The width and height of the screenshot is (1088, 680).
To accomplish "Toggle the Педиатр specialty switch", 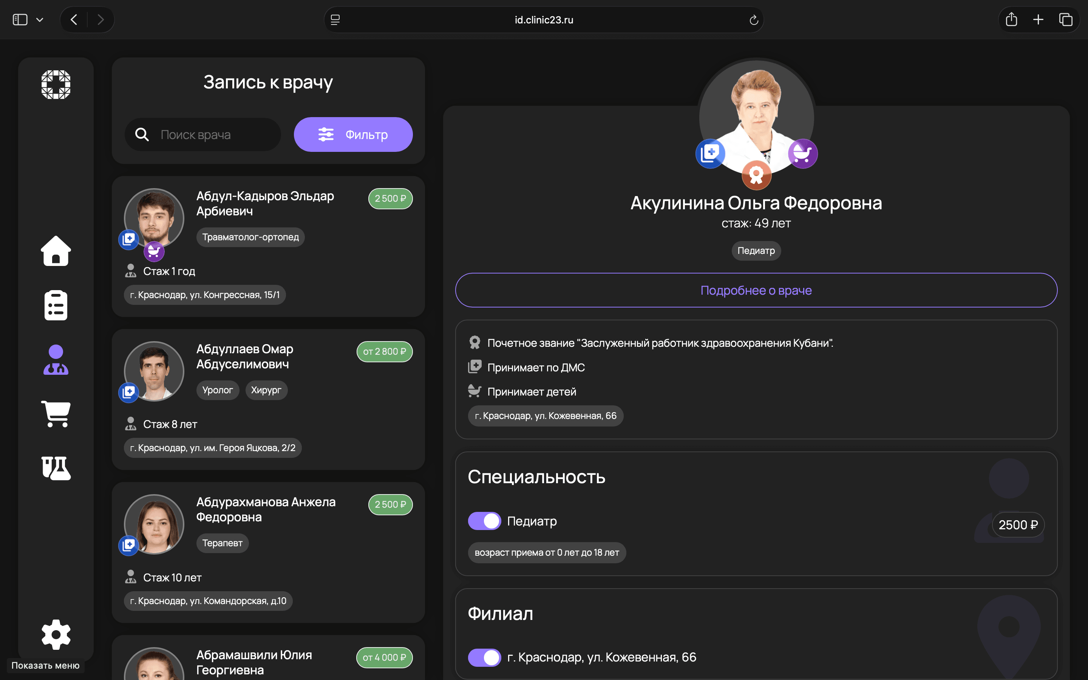I will tap(484, 521).
